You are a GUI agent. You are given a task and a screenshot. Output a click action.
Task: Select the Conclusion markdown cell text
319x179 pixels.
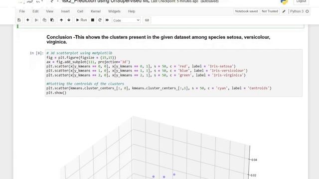(159, 40)
